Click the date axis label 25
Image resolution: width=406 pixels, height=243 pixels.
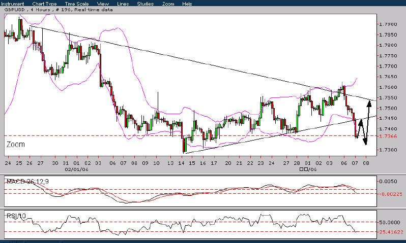(x=19, y=163)
